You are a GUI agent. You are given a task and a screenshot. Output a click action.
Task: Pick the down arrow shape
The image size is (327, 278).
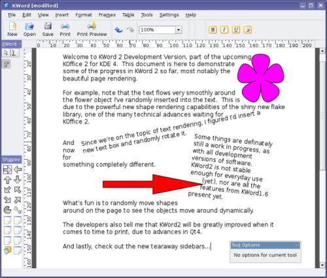tap(18, 179)
